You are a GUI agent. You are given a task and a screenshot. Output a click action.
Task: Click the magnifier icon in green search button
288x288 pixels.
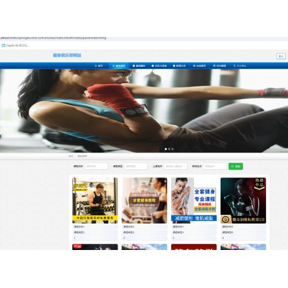(x=232, y=166)
